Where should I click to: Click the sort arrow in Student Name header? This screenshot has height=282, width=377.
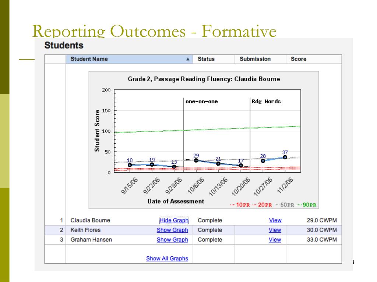click(x=188, y=59)
